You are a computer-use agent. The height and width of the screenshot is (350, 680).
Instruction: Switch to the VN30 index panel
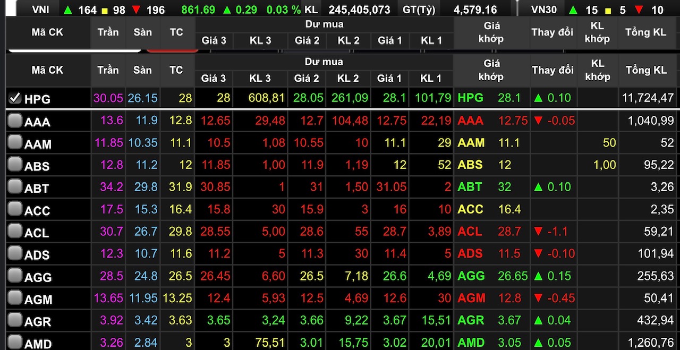[544, 10]
